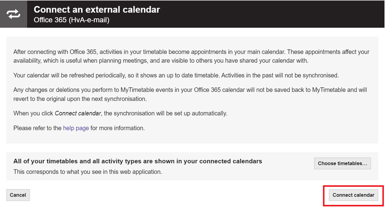The height and width of the screenshot is (213, 386).
Task: Click the 'Please refer to the' text
Action: (x=38, y=128)
